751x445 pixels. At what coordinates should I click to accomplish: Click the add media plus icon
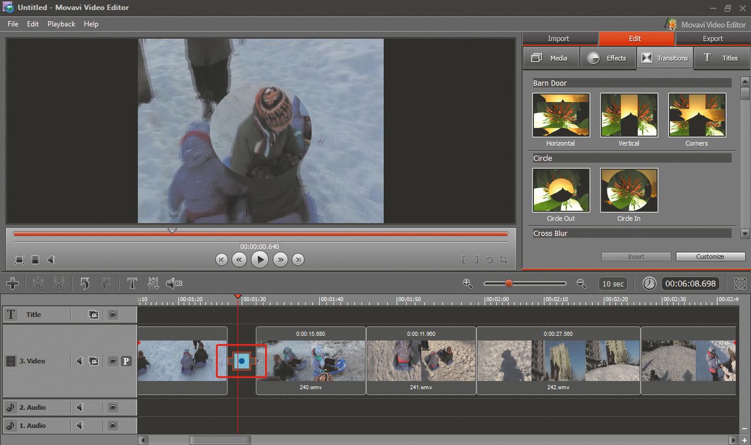pos(12,284)
